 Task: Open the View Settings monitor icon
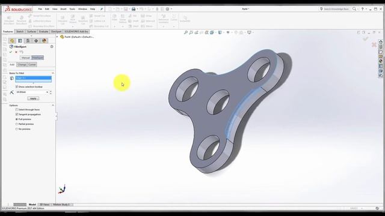tap(249, 32)
